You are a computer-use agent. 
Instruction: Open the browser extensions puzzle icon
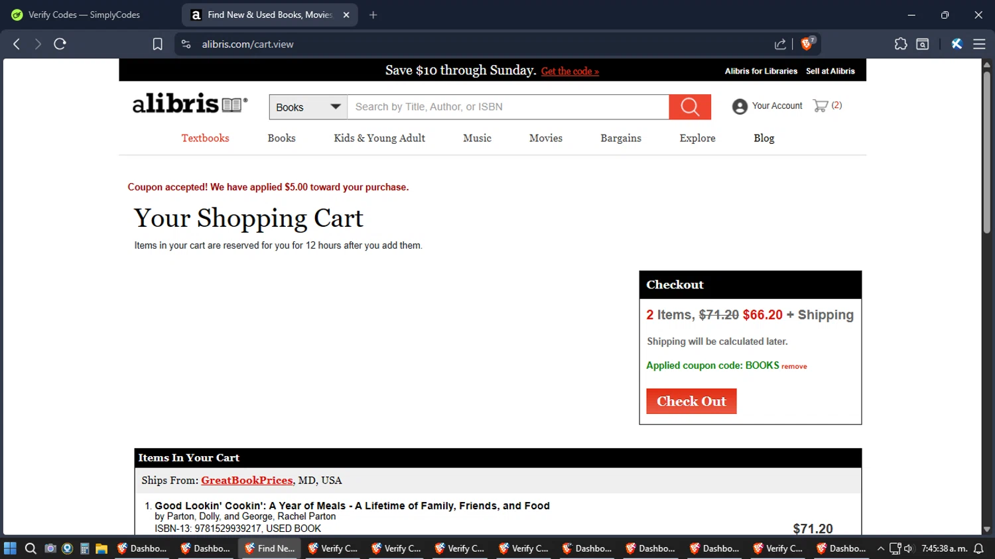900,44
